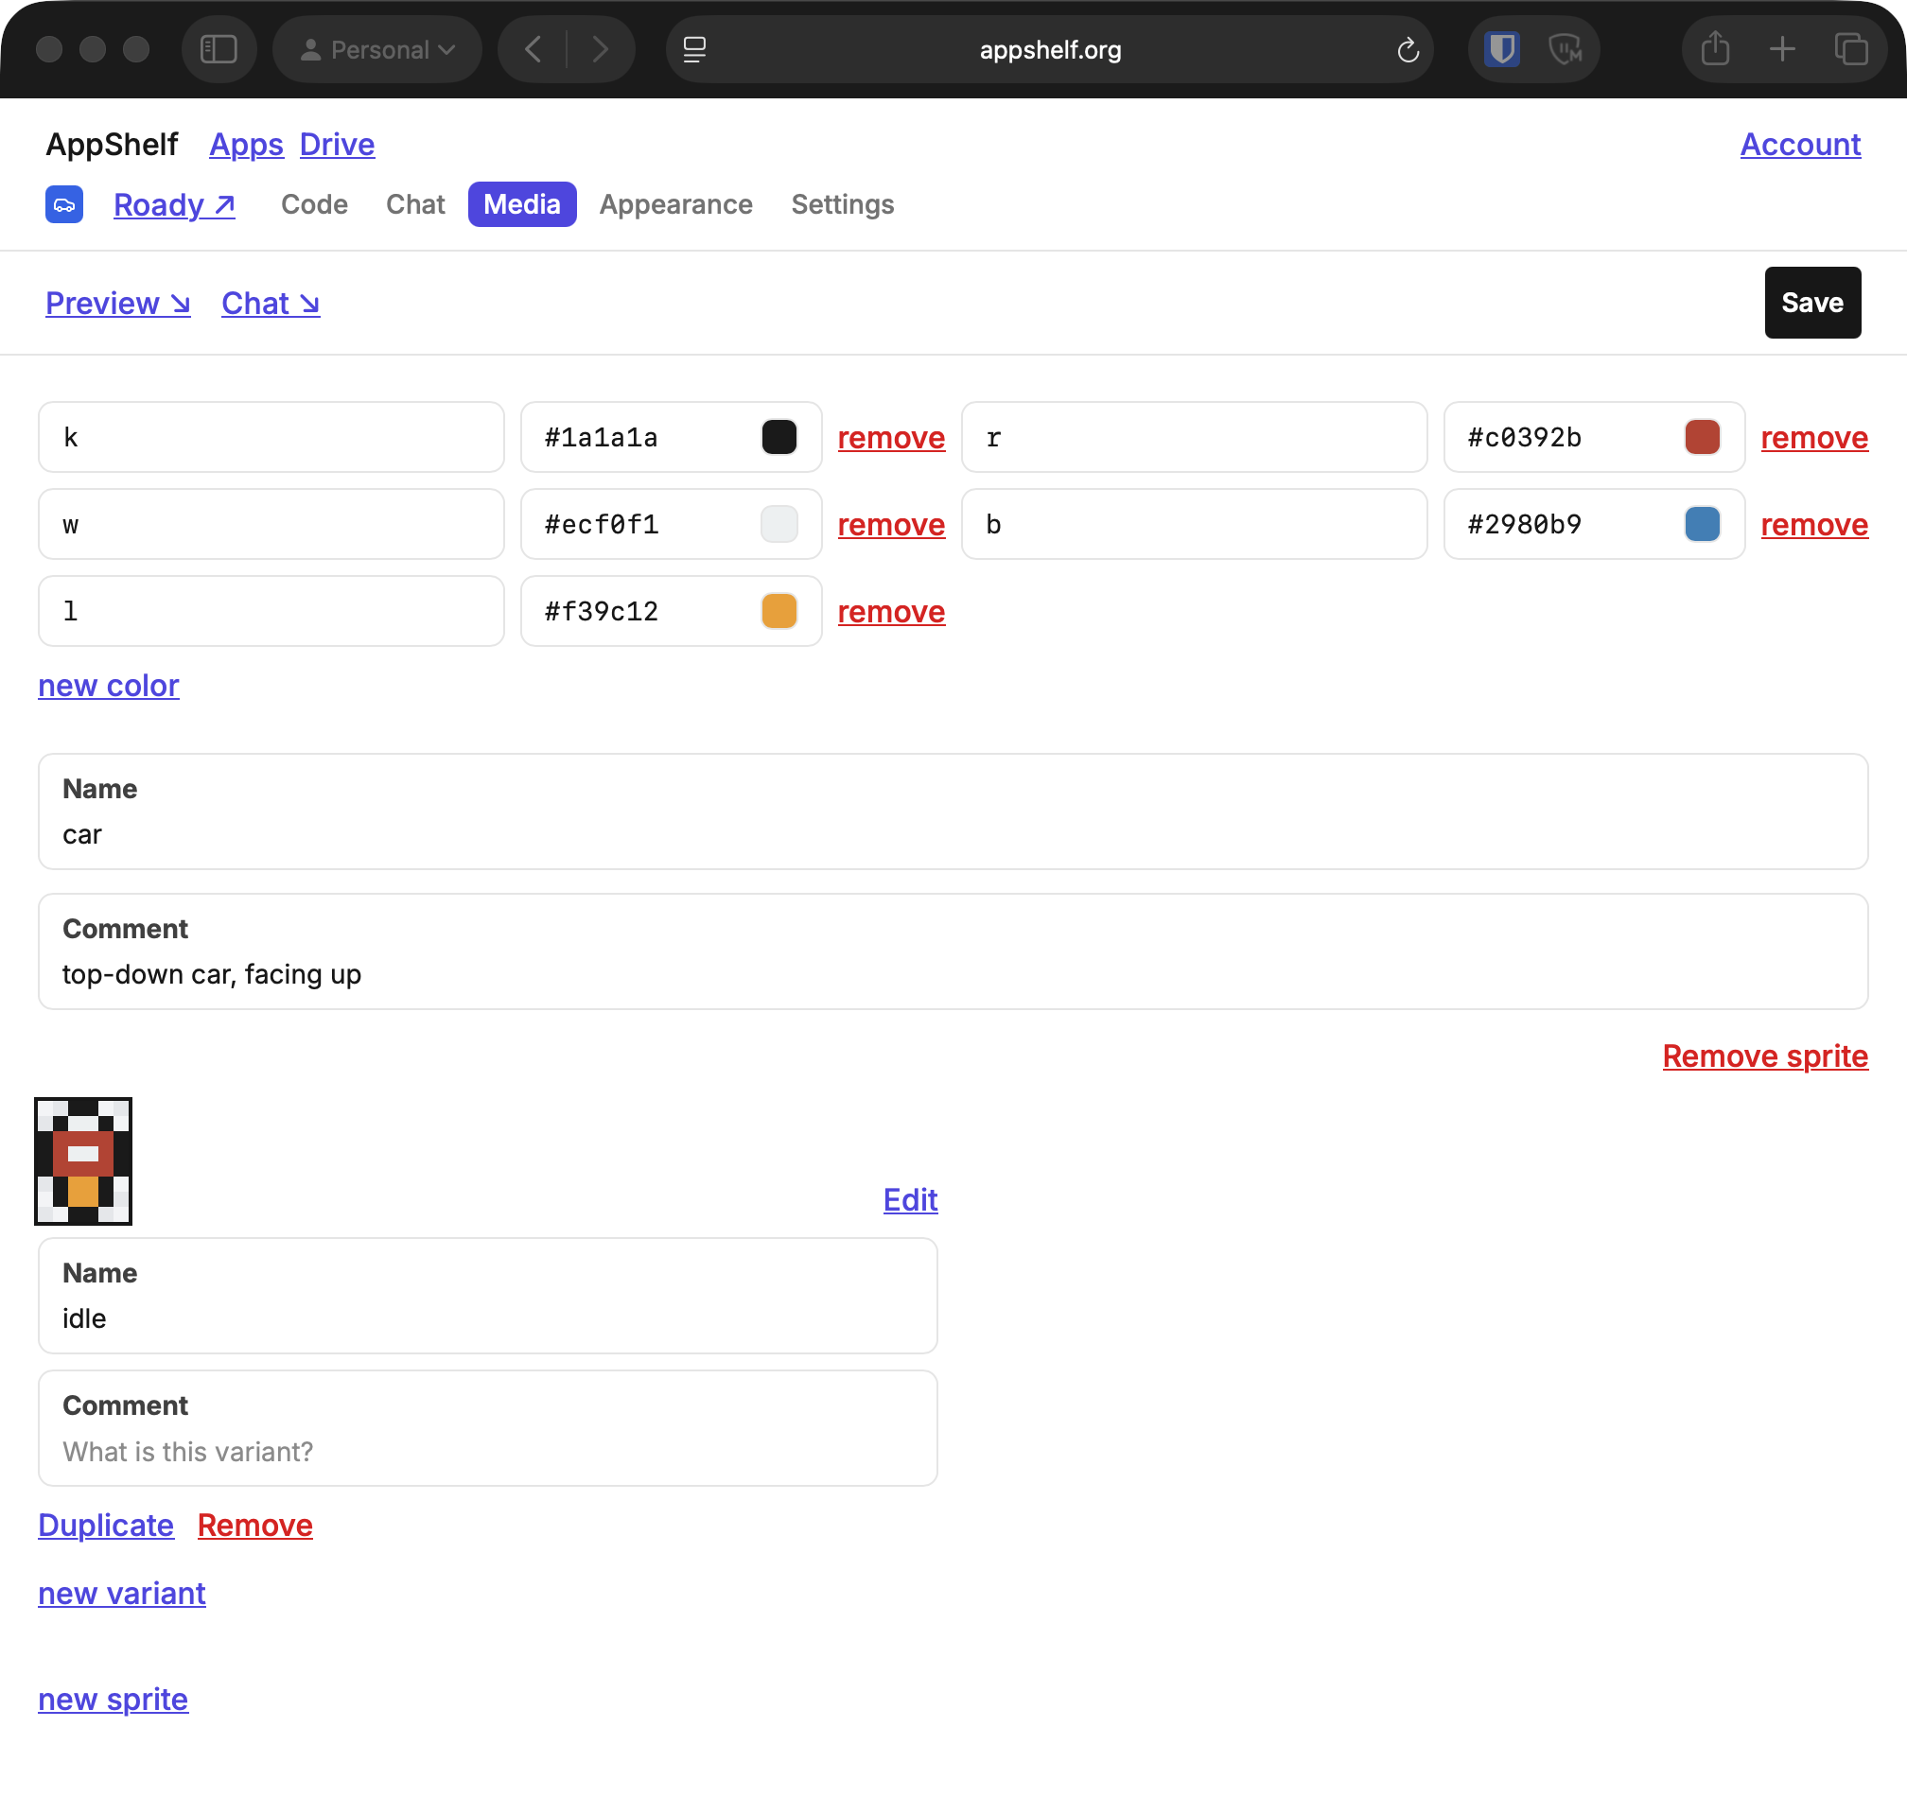Click the new color link

[x=109, y=686]
